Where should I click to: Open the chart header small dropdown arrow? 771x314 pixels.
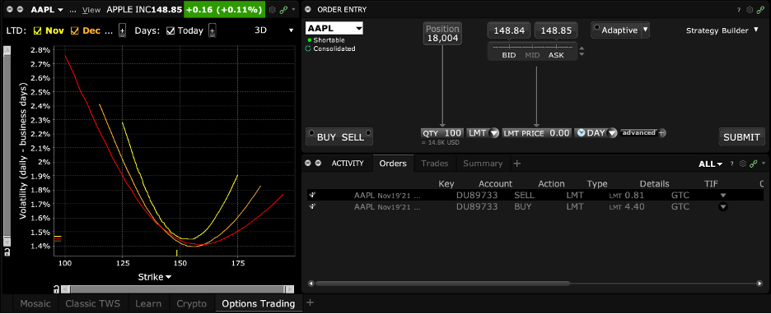[294, 9]
